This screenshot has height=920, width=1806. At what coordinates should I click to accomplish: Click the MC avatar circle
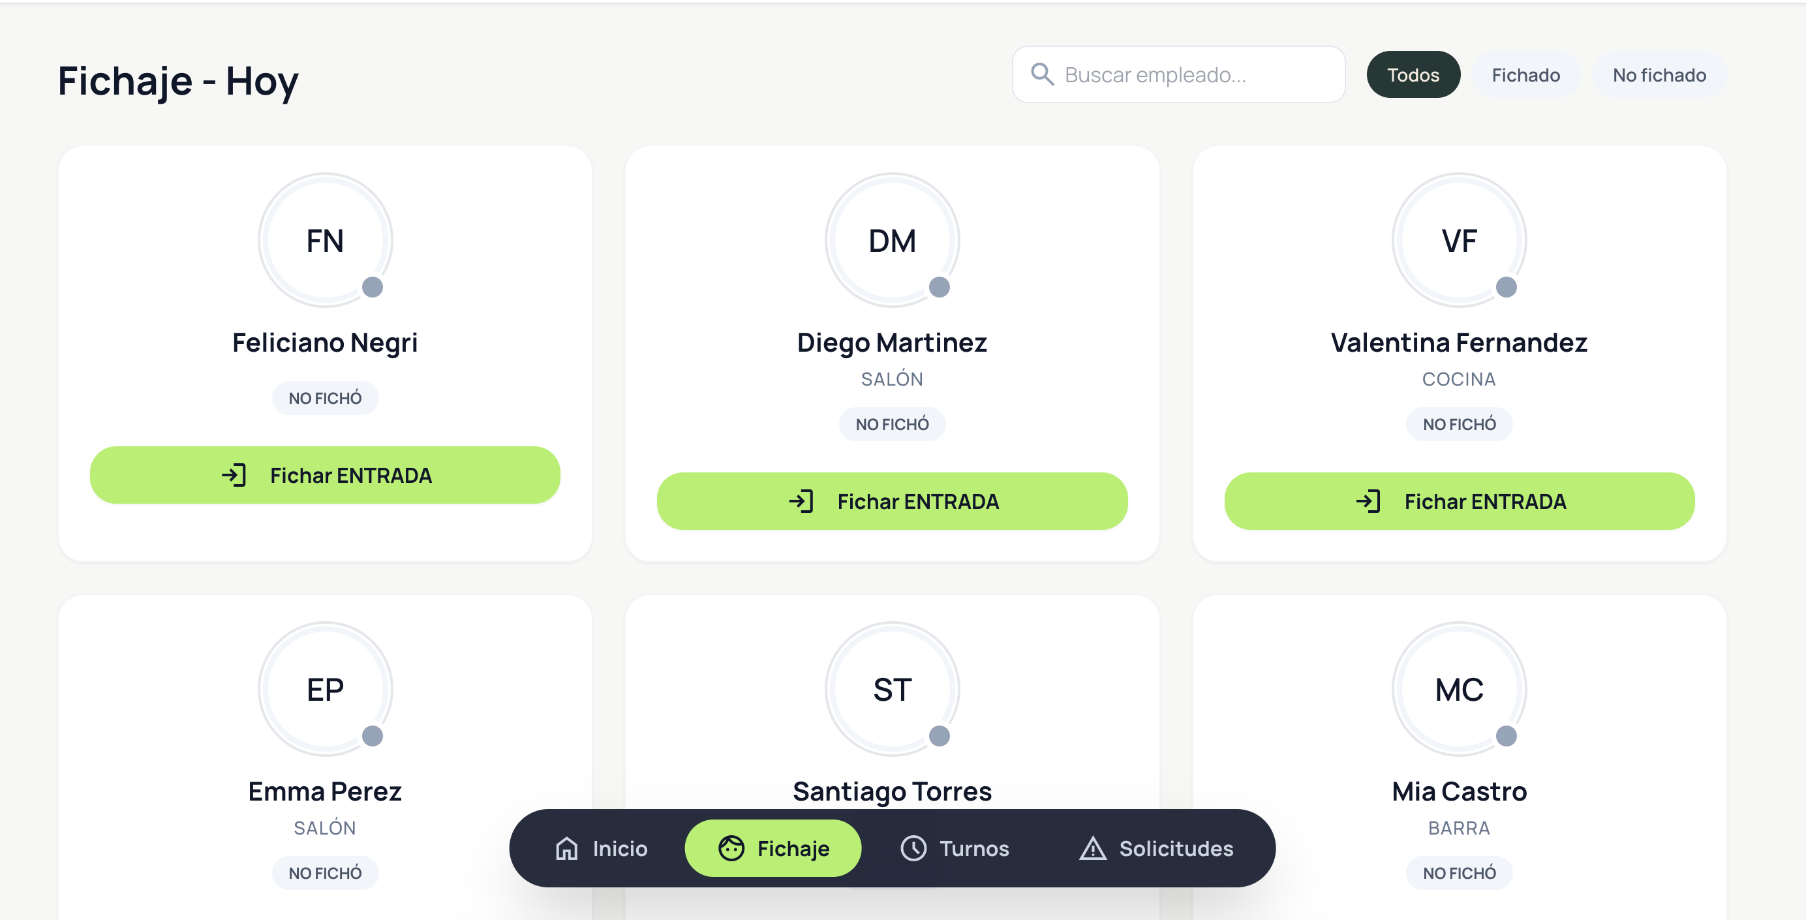1459,689
